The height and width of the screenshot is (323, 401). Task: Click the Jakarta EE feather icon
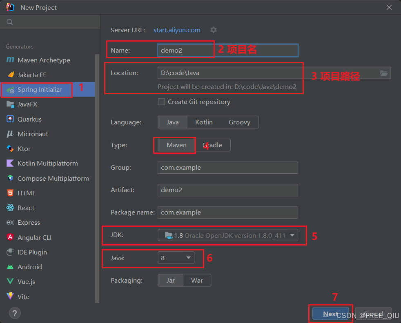10,75
